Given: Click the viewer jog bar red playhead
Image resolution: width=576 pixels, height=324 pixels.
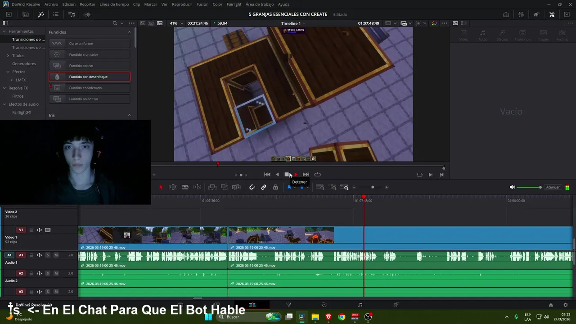Looking at the screenshot, I should pyautogui.click(x=218, y=164).
